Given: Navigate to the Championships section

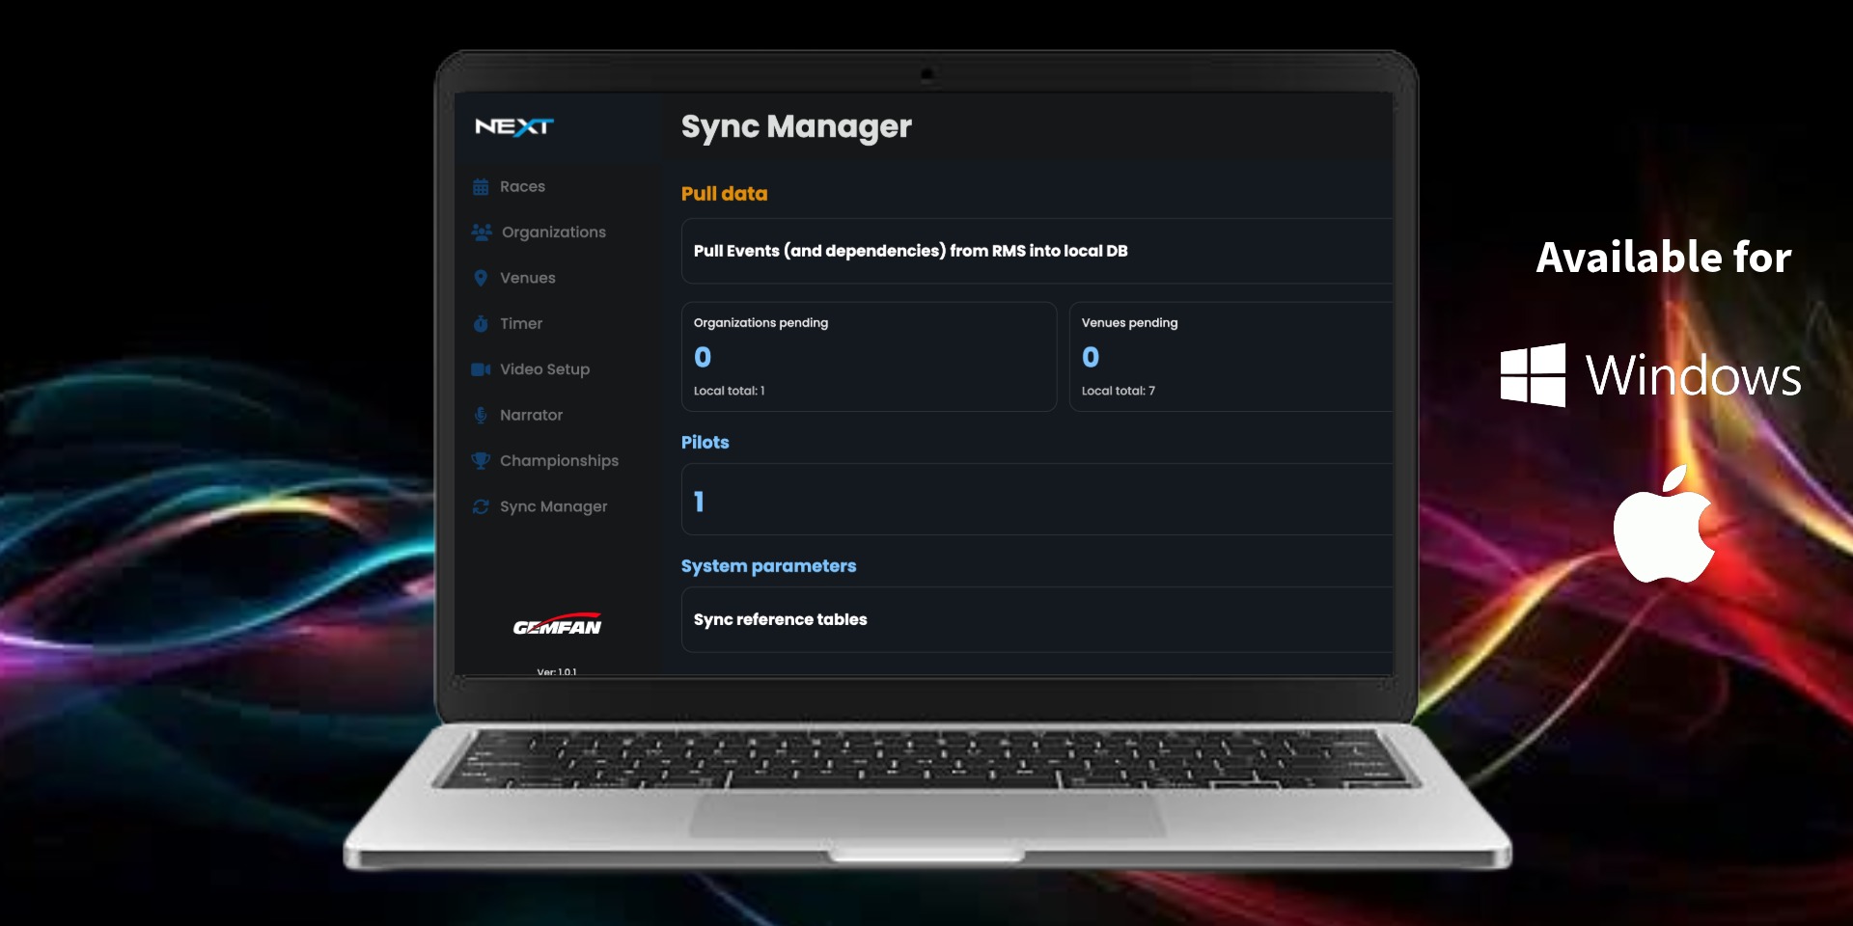Looking at the screenshot, I should (559, 460).
